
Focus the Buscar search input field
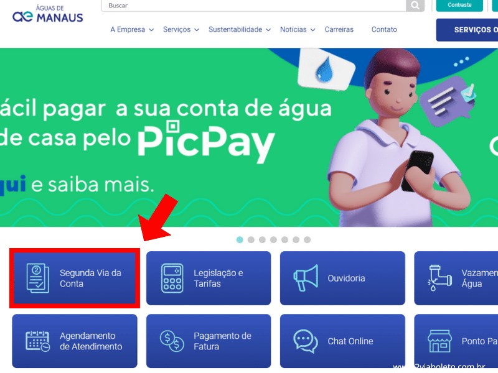(x=253, y=6)
